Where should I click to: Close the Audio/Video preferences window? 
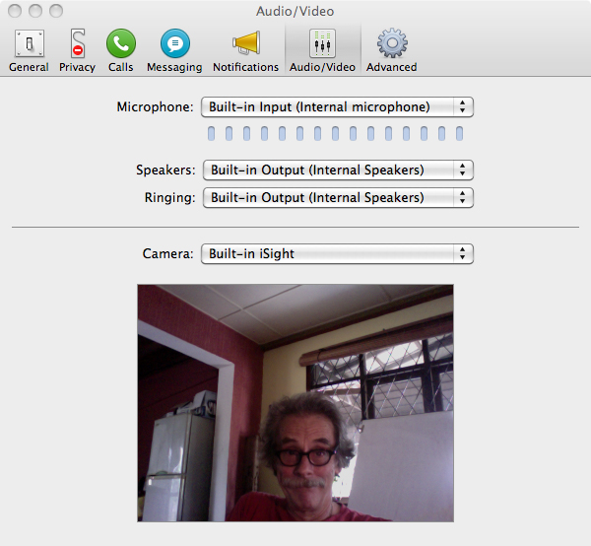pyautogui.click(x=14, y=11)
